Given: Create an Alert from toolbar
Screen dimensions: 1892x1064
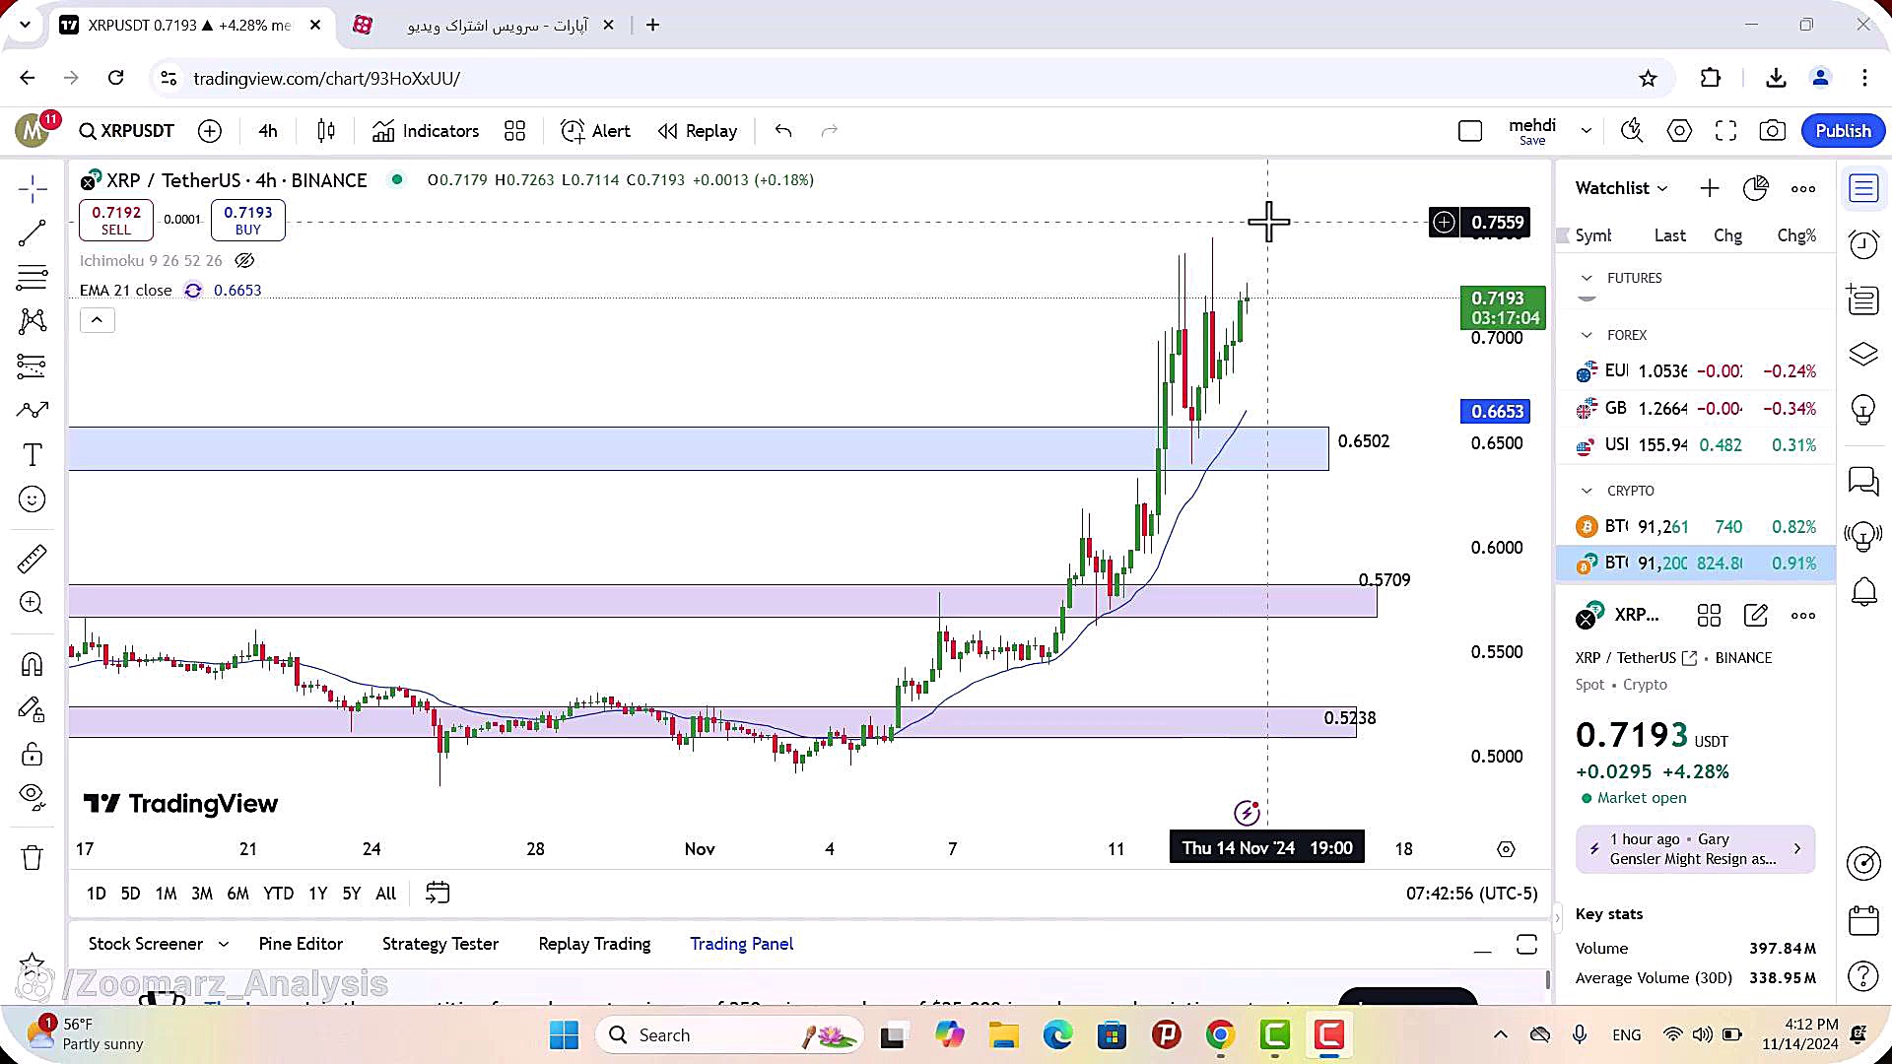Looking at the screenshot, I should coord(595,131).
